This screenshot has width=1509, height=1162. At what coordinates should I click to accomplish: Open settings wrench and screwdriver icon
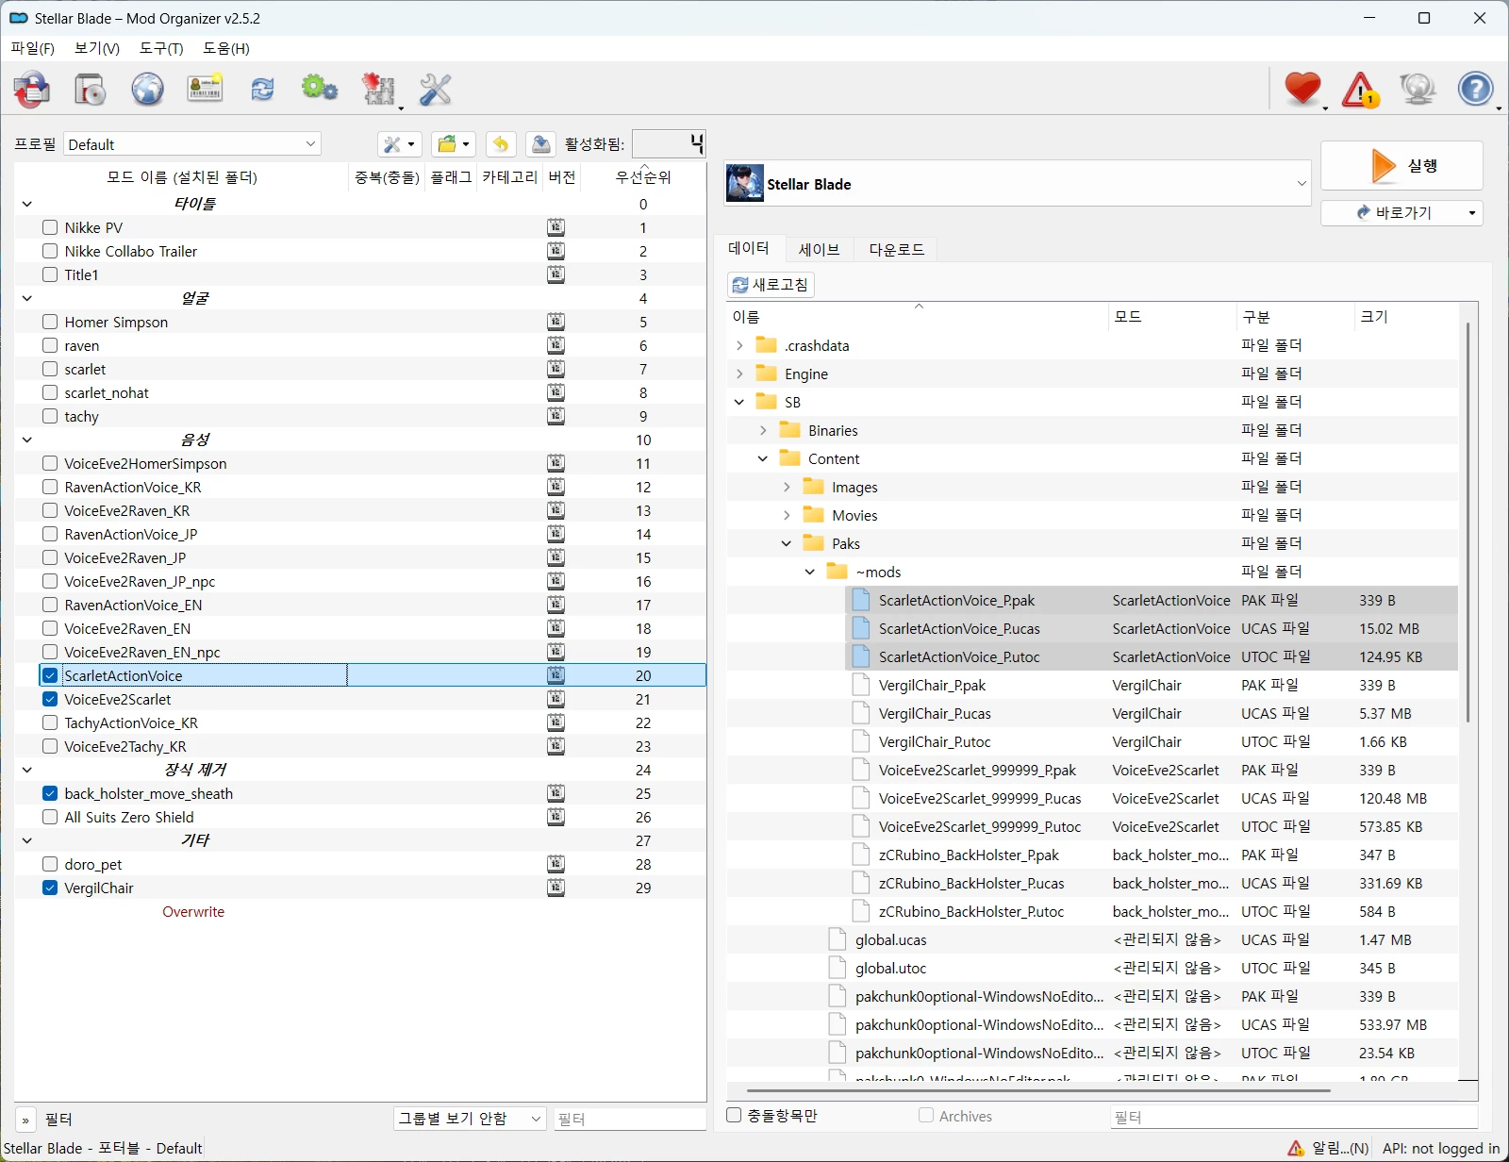(435, 90)
